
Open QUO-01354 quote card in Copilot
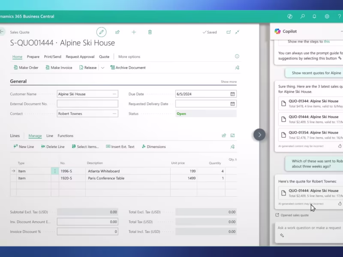pyautogui.click(x=310, y=135)
